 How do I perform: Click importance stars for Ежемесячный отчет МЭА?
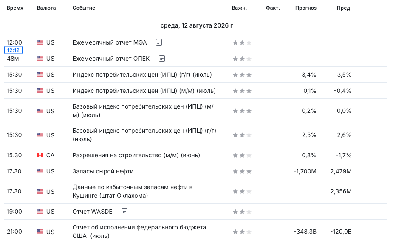click(x=242, y=42)
